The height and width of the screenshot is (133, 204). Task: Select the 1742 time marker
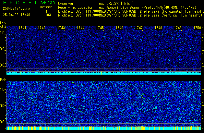42,28
